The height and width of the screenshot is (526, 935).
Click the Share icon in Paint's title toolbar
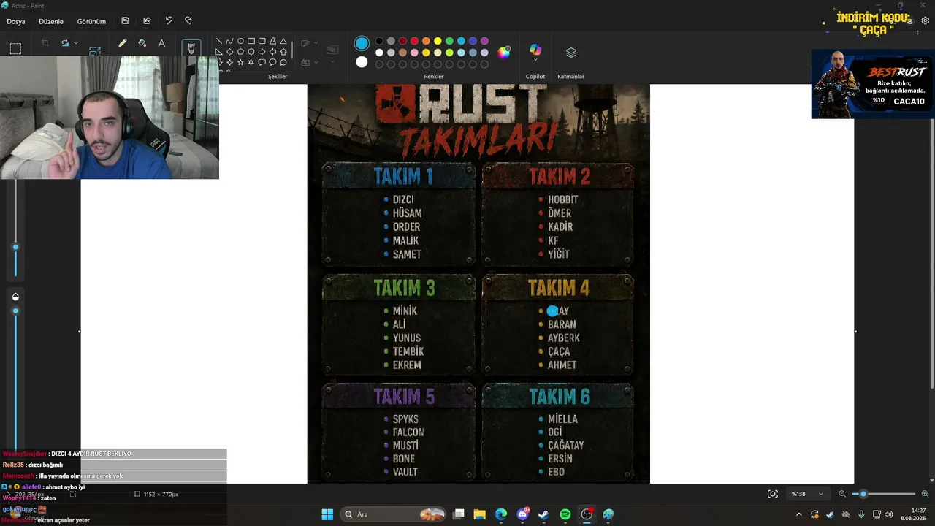click(x=147, y=21)
